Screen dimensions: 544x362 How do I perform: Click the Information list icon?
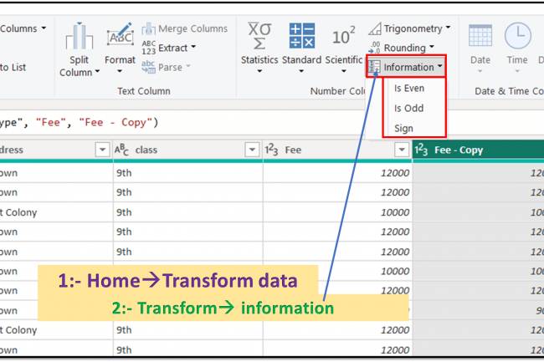click(375, 67)
